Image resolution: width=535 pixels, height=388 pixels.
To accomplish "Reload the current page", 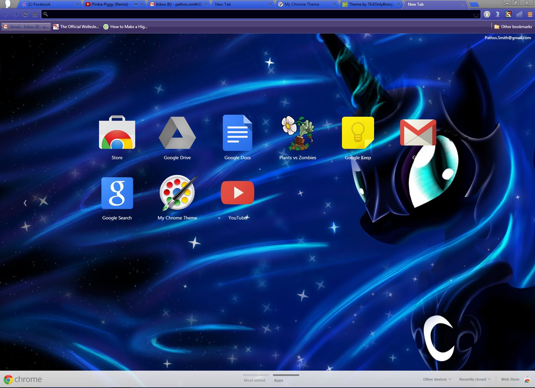I will click(x=25, y=14).
